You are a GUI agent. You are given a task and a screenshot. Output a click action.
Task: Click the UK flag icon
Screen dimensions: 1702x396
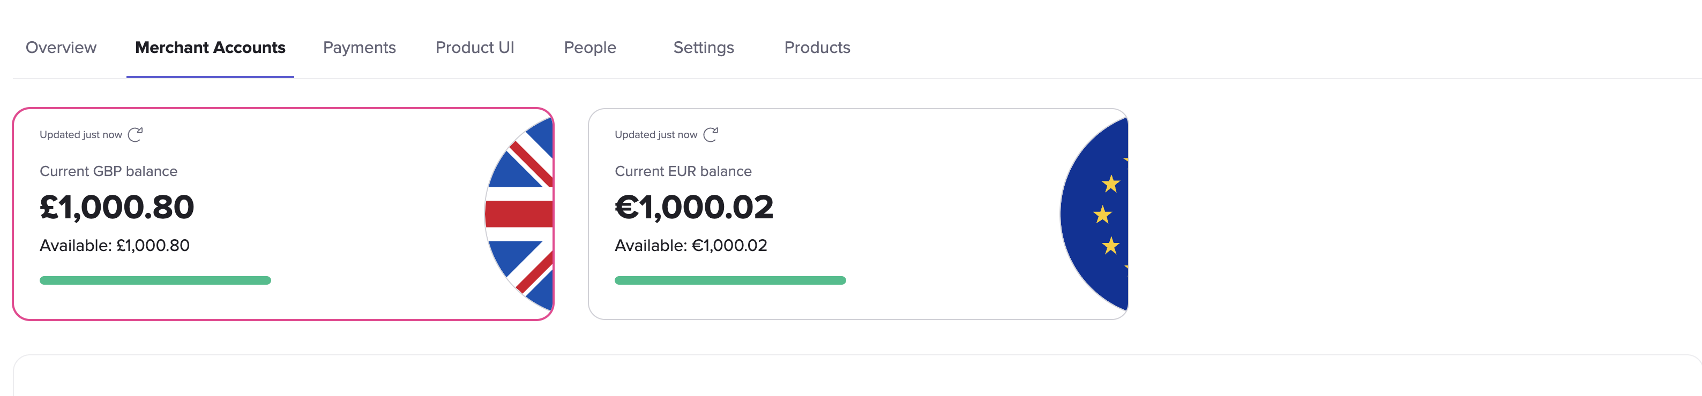[521, 214]
